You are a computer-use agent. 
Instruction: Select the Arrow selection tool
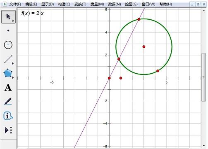pyautogui.click(x=8, y=16)
